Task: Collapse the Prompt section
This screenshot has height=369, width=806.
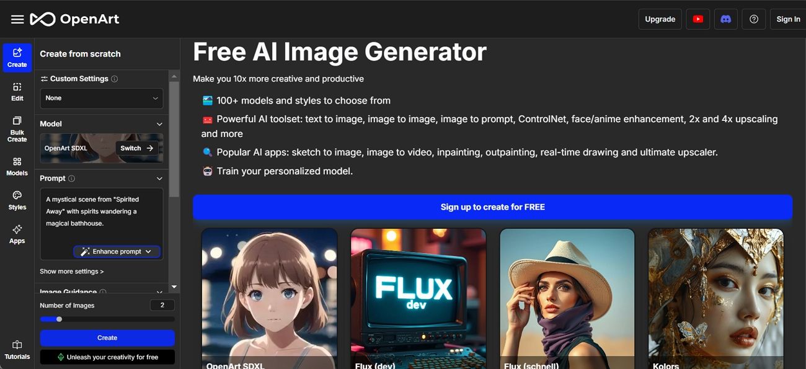Action: pyautogui.click(x=160, y=178)
